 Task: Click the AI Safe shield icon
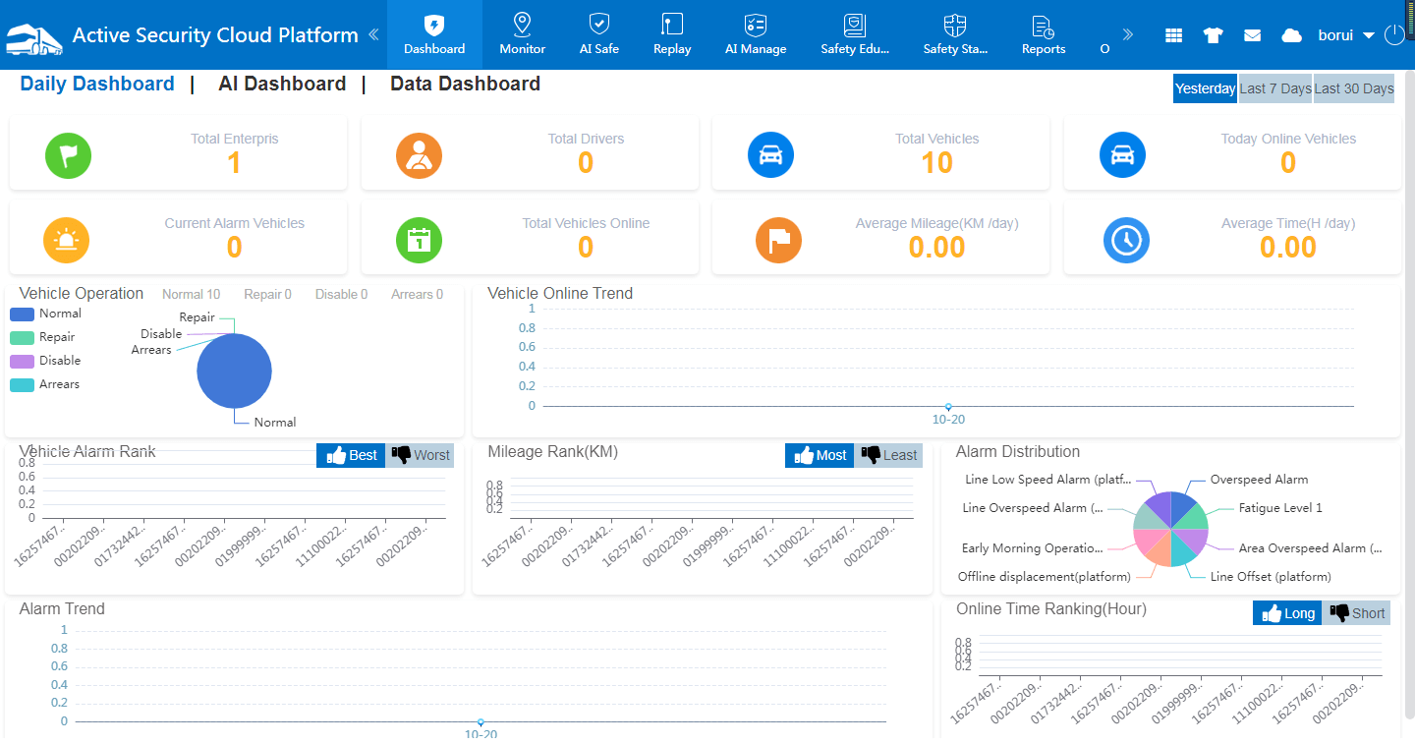(x=598, y=25)
